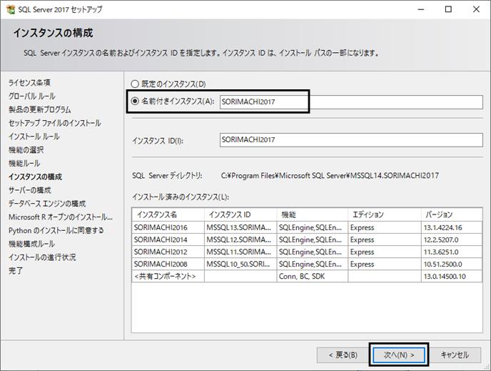Select グローバル ルール step in sidebar
Image resolution: width=491 pixels, height=371 pixels.
32,96
